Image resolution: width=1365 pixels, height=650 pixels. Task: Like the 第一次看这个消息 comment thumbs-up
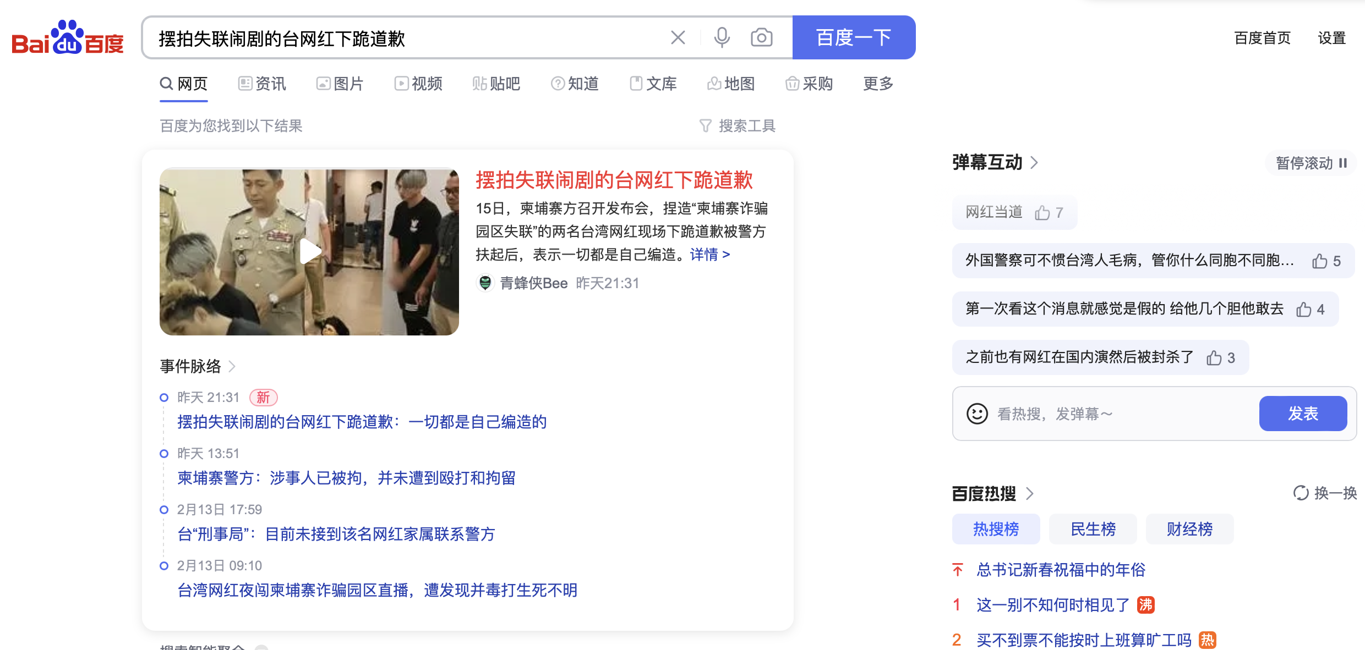tap(1303, 310)
